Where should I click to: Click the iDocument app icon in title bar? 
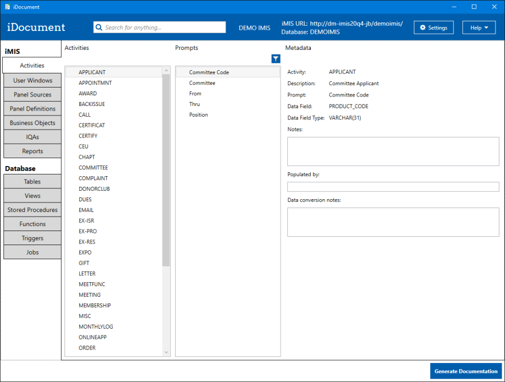pos(7,7)
